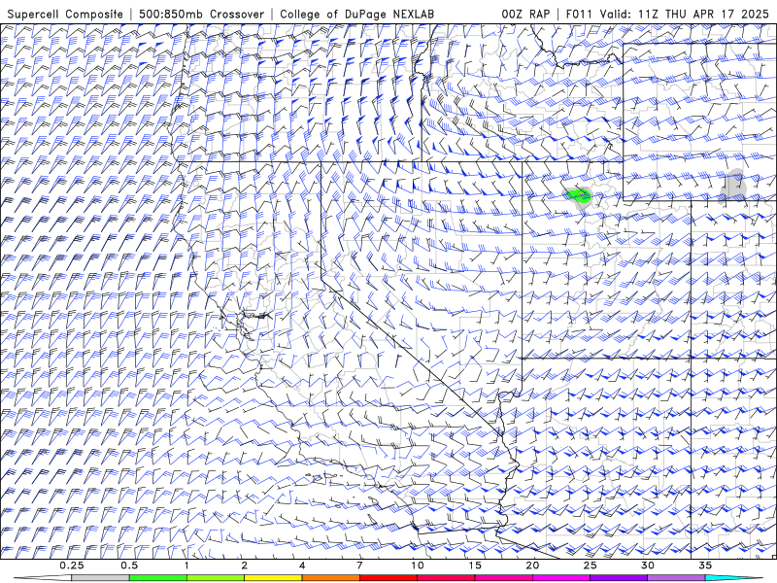This screenshot has width=777, height=583.
Task: Click the "11Z THU APR 17 2025" valid time
Action: tap(704, 14)
